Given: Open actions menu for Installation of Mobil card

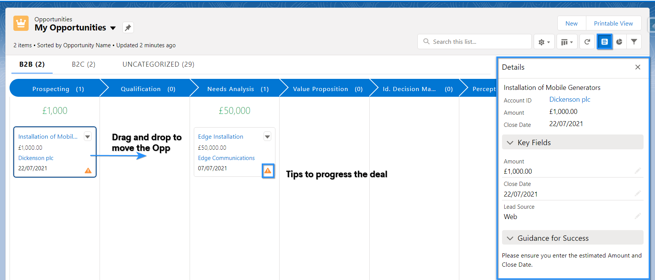Looking at the screenshot, I should (88, 136).
